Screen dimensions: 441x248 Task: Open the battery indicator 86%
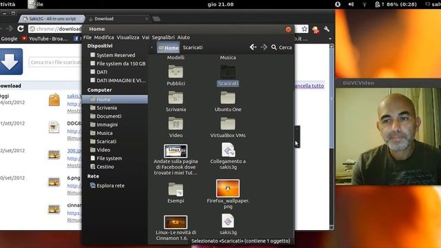[x=396, y=4]
